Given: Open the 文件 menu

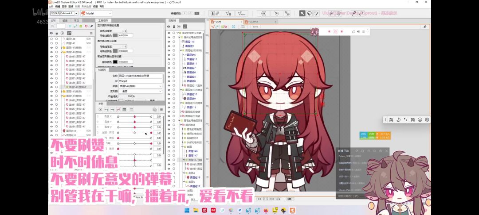Looking at the screenshot, I should (51, 6).
